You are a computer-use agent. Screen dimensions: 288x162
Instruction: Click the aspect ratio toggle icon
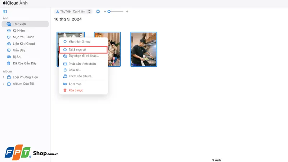tap(98, 12)
